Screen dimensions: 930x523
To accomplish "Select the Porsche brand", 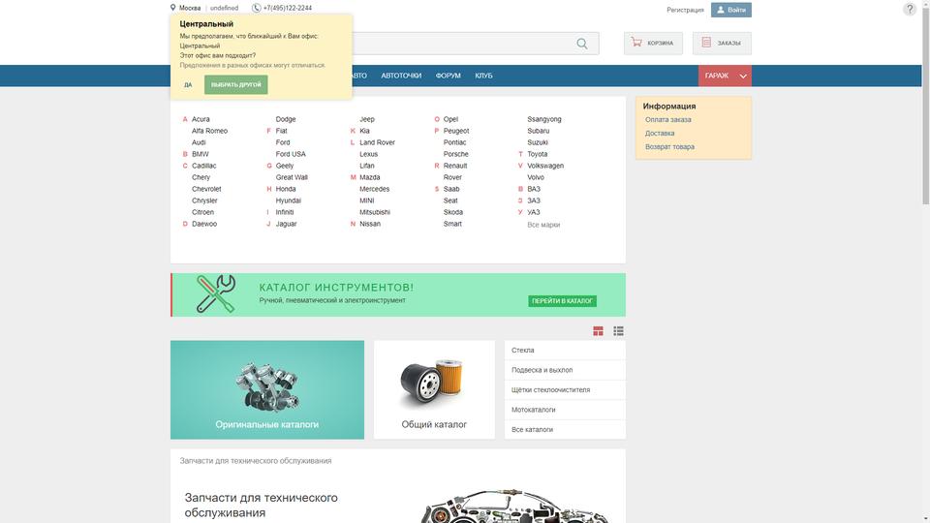I will point(455,154).
